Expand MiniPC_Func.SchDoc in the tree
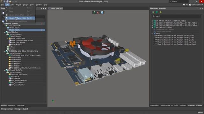204x114 pixels. [8, 38]
